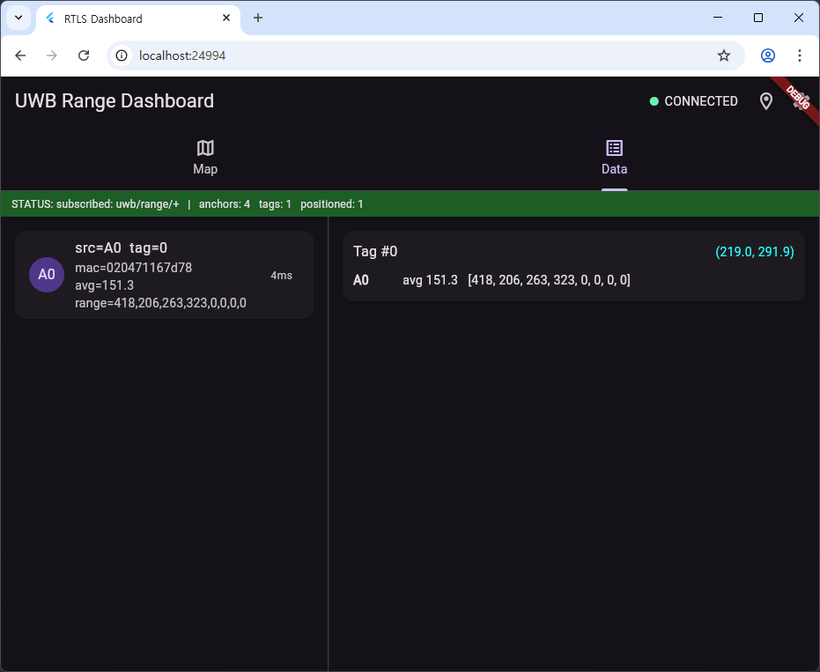Image resolution: width=820 pixels, height=672 pixels.
Task: Click the avg=151.3 line in A0 card
Action: pos(104,285)
